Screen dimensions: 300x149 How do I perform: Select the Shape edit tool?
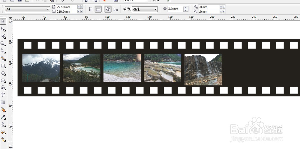coord(3,29)
